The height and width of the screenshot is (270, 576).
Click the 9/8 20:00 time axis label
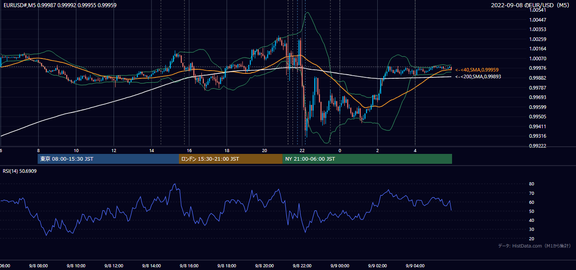coord(264,266)
